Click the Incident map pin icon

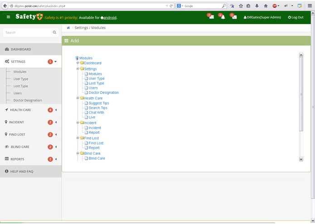click(6, 122)
